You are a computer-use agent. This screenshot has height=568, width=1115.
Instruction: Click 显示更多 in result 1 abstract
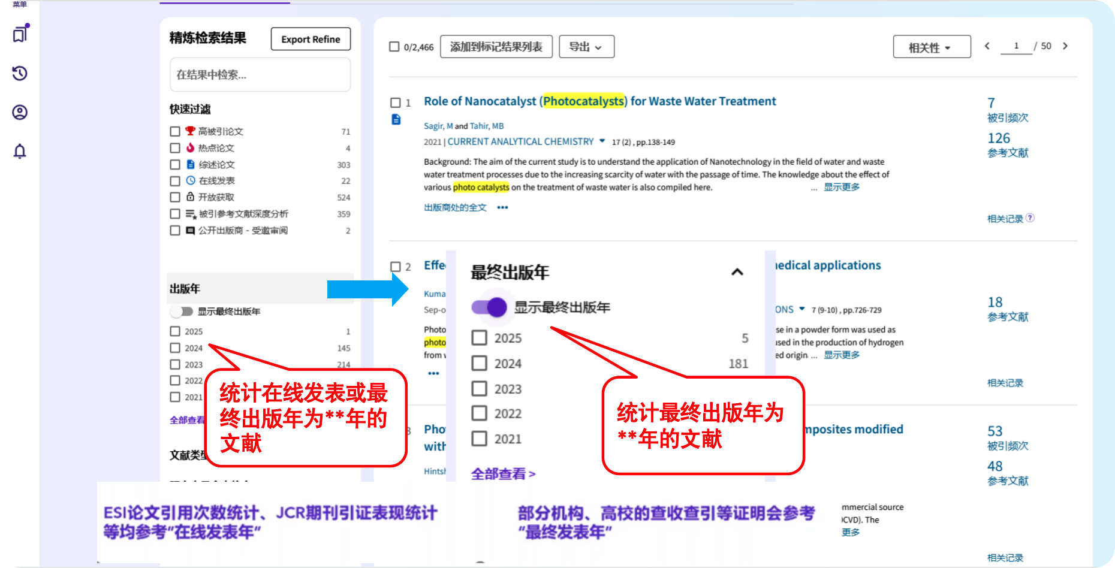[x=842, y=188]
